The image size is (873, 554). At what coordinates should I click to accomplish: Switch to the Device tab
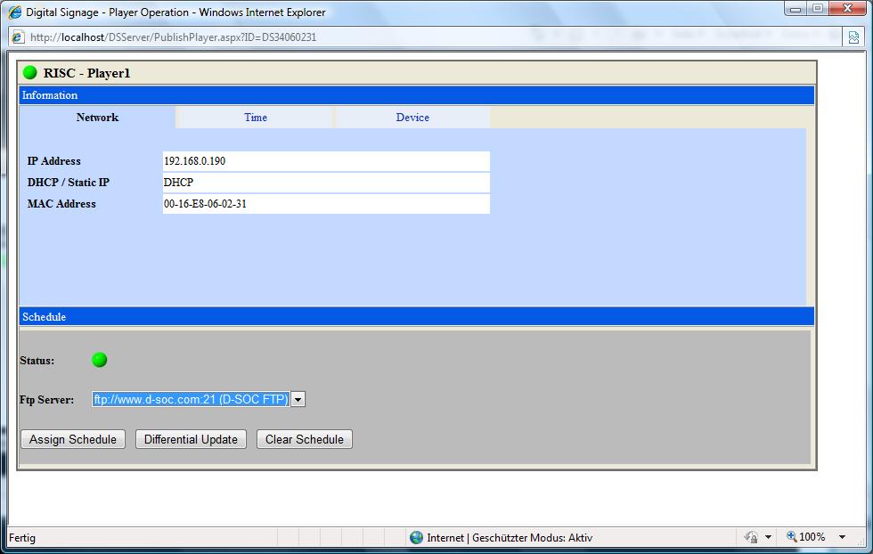click(x=412, y=118)
